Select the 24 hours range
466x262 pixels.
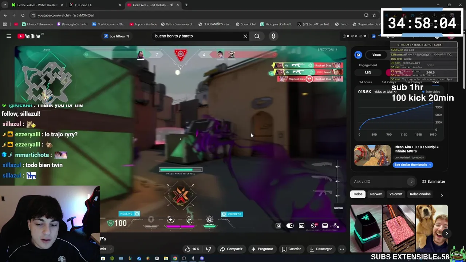[366, 82]
